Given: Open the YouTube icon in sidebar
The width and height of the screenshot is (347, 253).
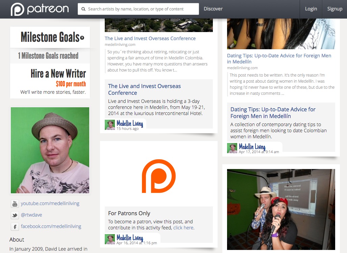Looking at the screenshot, I should click(x=15, y=203).
